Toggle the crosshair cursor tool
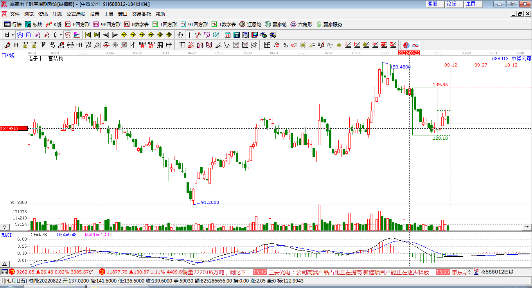The image size is (532, 288). coord(189,34)
